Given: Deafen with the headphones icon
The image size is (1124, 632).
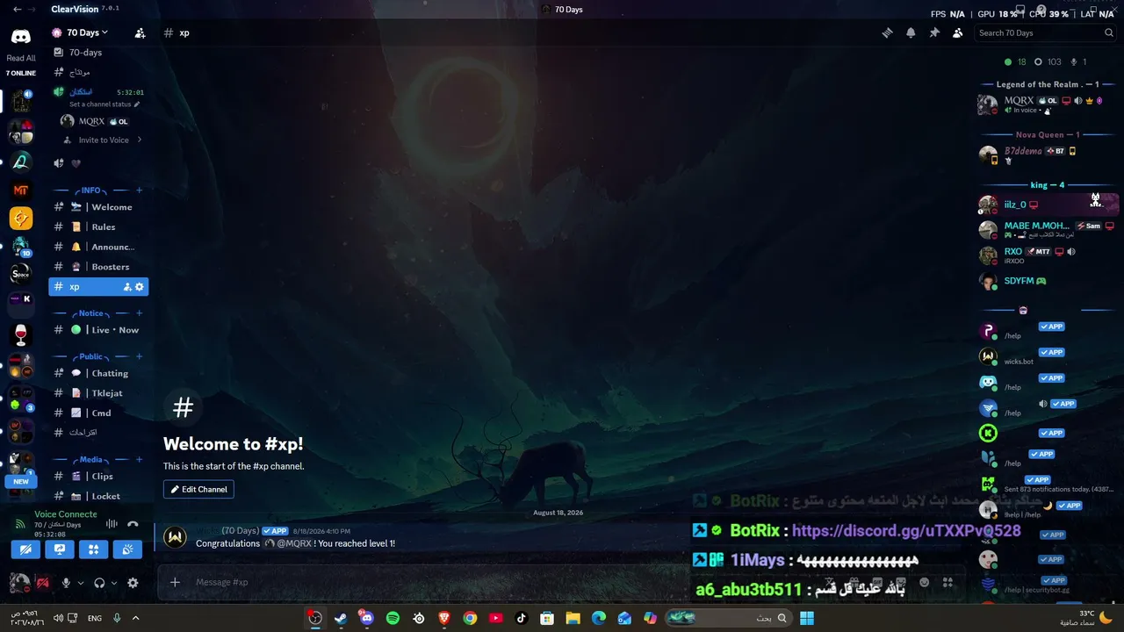Looking at the screenshot, I should pyautogui.click(x=99, y=583).
